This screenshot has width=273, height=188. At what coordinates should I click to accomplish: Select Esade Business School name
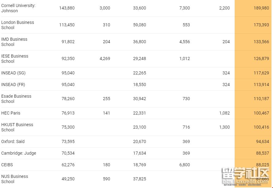[x=16, y=99]
